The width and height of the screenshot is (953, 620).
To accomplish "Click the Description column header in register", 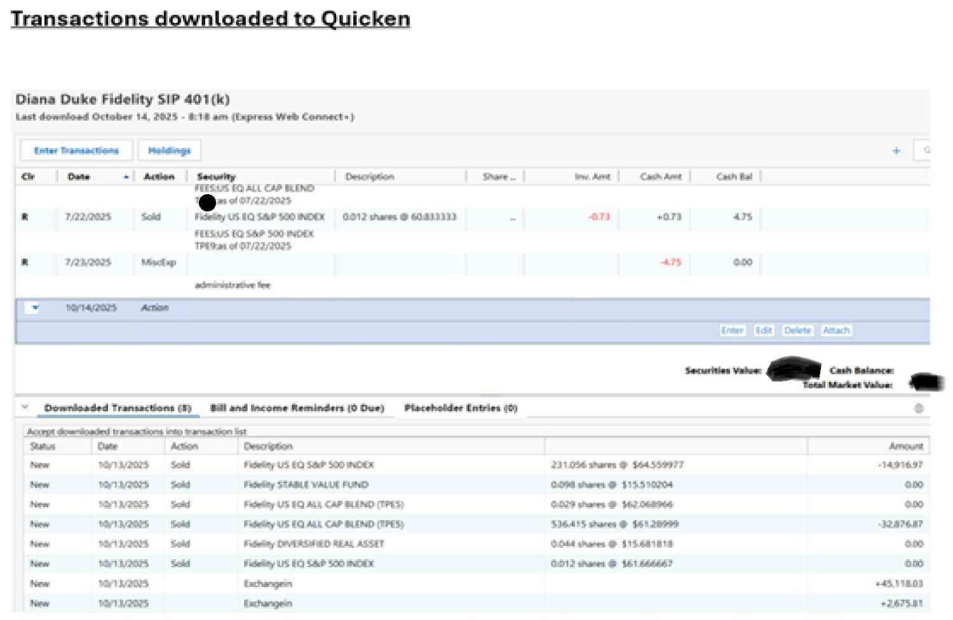I will 370,177.
